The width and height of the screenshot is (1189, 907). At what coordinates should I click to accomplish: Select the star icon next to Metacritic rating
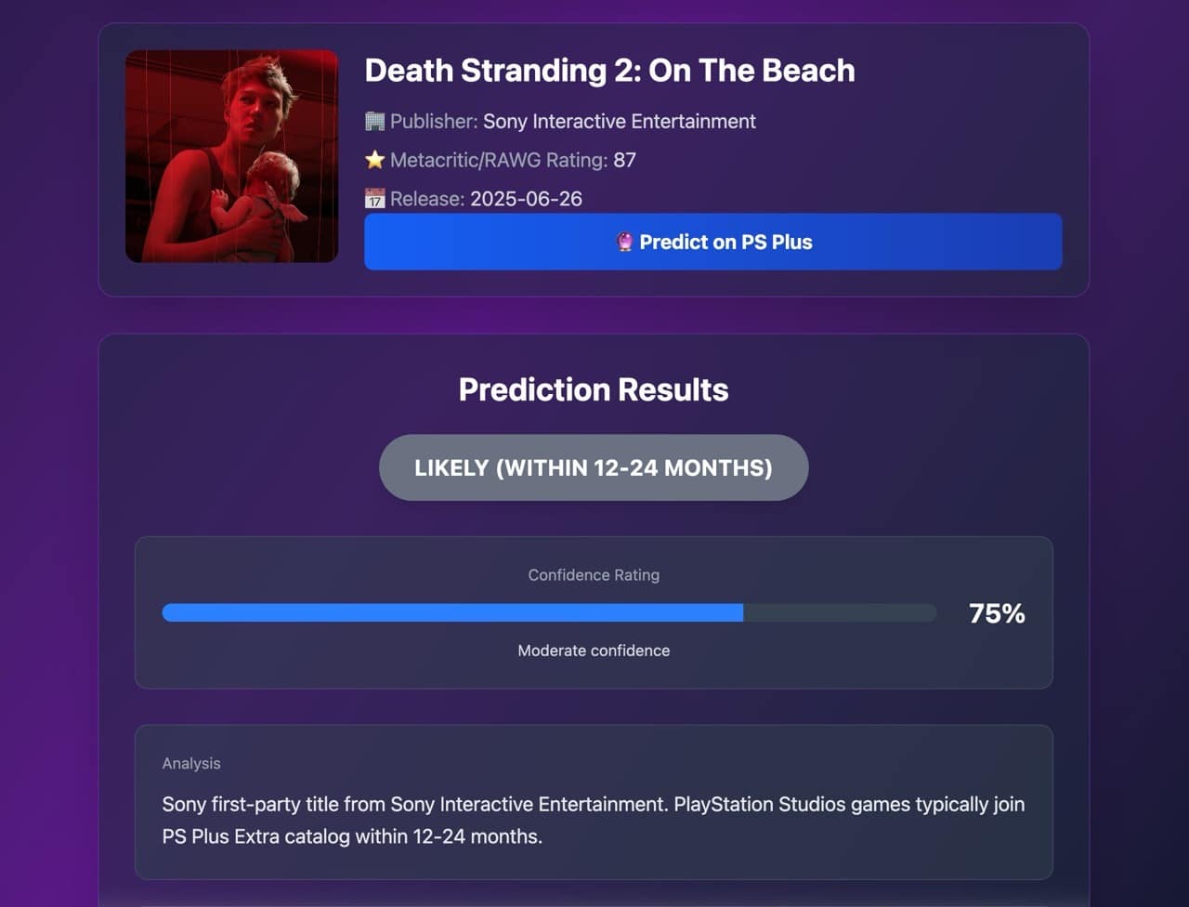(374, 160)
